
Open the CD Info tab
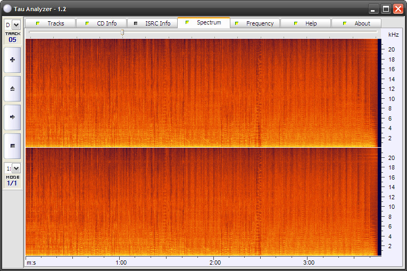[x=101, y=23]
